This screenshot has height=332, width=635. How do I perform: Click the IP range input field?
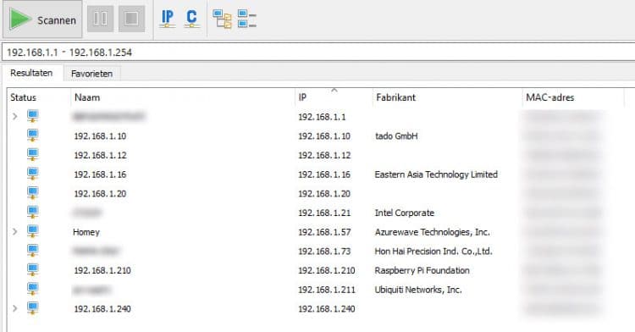318,53
